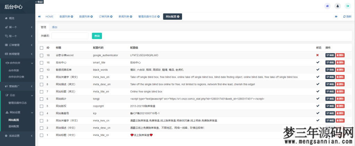The height and width of the screenshot is (146, 355).
Task: Expand the 系统设置 sidebar menu
Action: (x=18, y=136)
